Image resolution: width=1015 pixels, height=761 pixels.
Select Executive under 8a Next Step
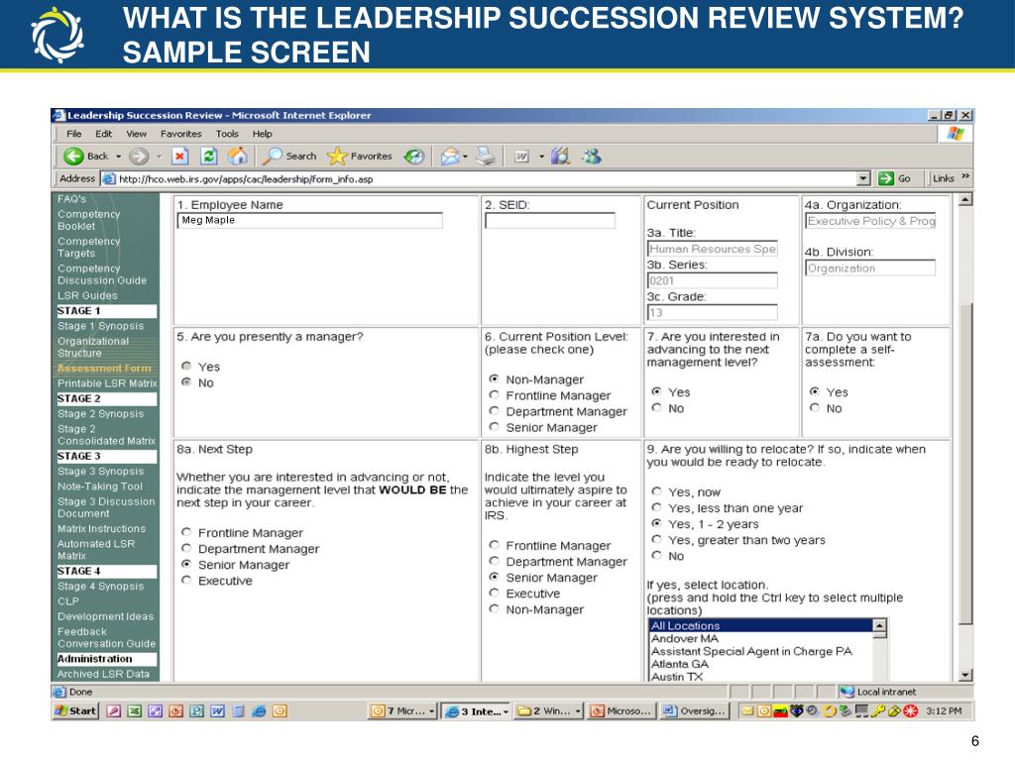186,580
